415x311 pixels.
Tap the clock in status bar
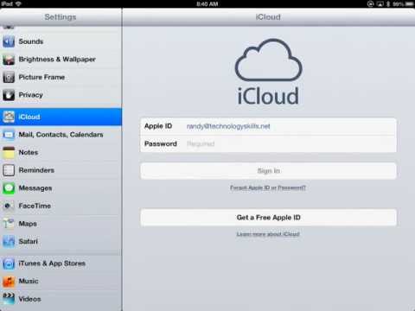tap(207, 4)
